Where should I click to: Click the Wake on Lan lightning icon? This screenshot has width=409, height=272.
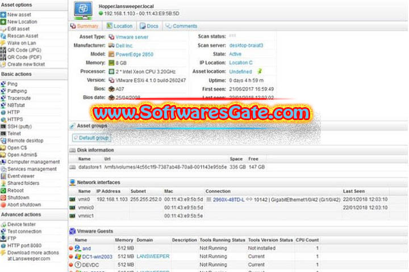(x=3, y=43)
